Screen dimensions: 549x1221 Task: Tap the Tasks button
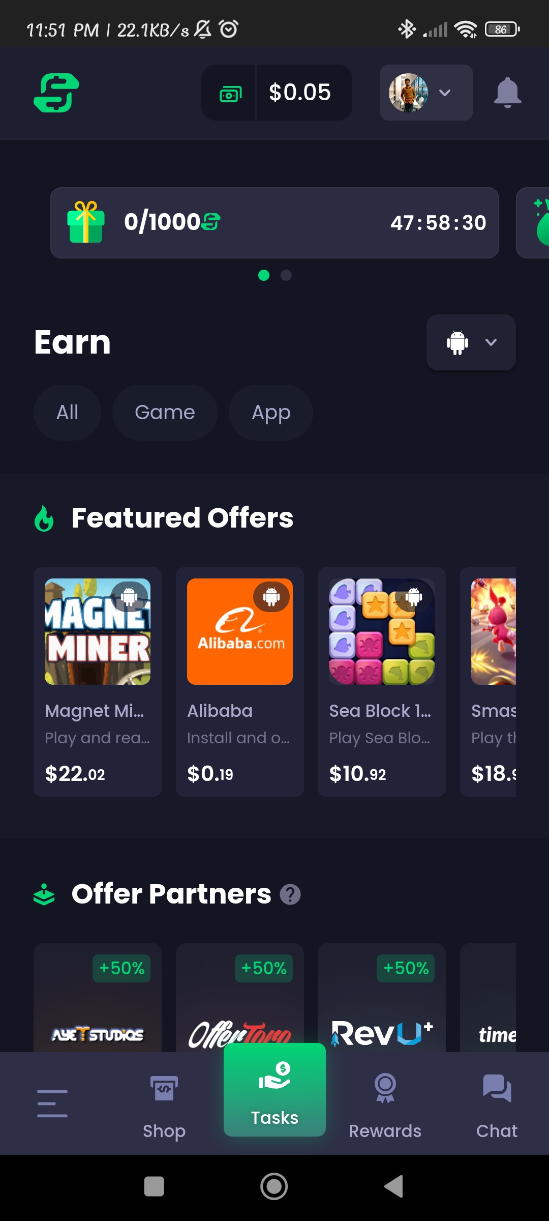[x=274, y=1090]
